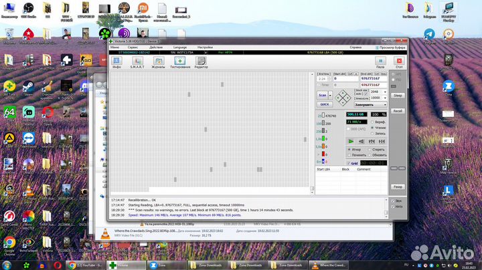Expand the Завершить action dropdown
Screen dimensions: 482x270
pyautogui.click(x=385, y=104)
